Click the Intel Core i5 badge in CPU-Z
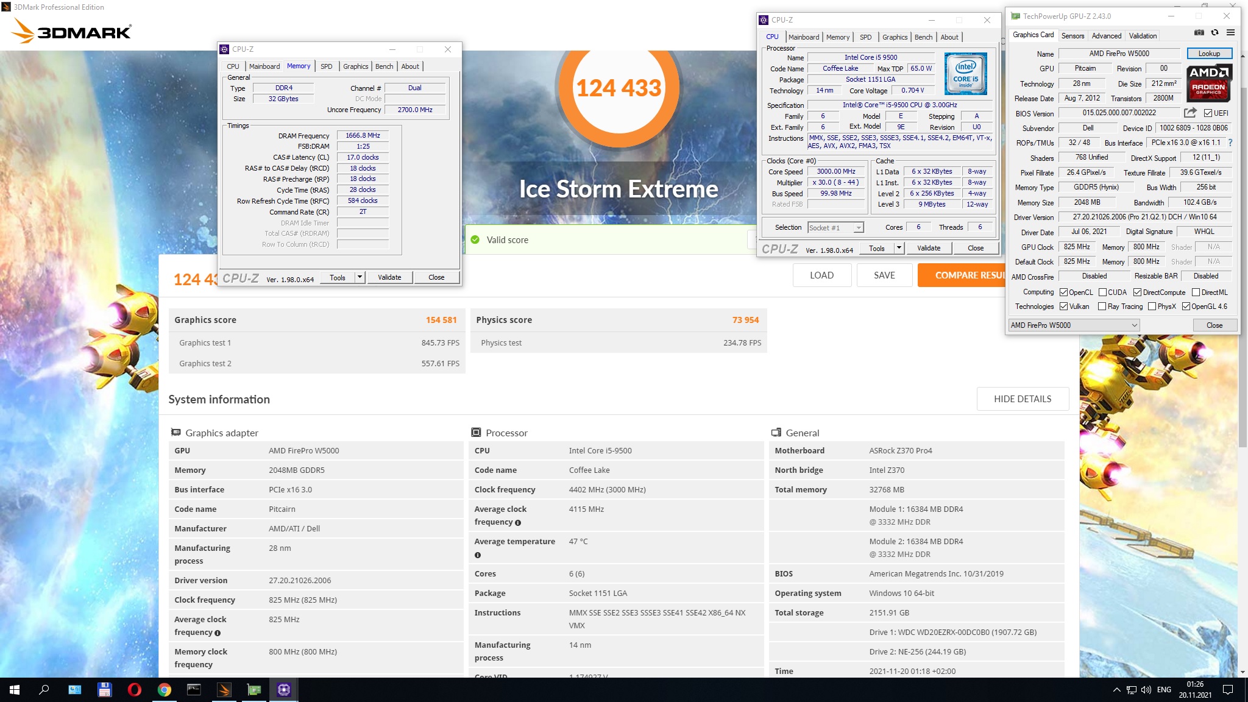 (965, 74)
